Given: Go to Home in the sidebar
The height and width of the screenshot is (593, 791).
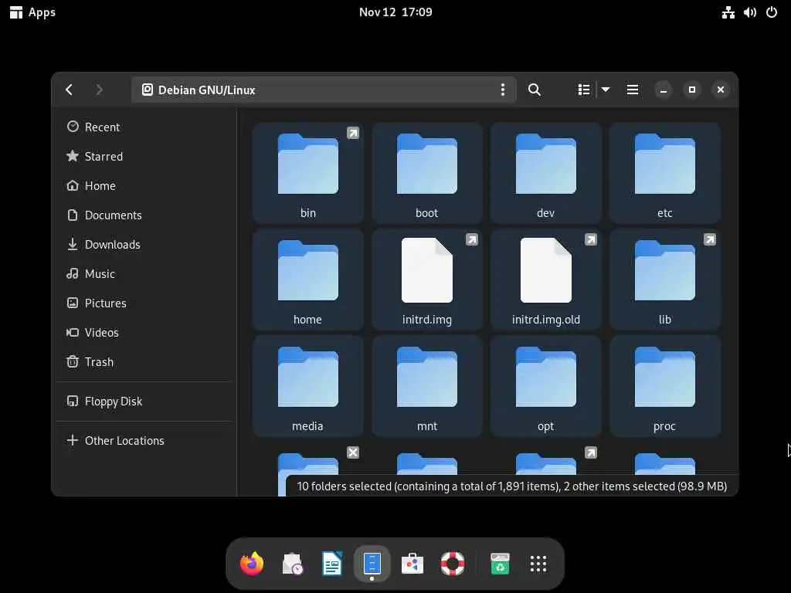Looking at the screenshot, I should click(x=144, y=185).
